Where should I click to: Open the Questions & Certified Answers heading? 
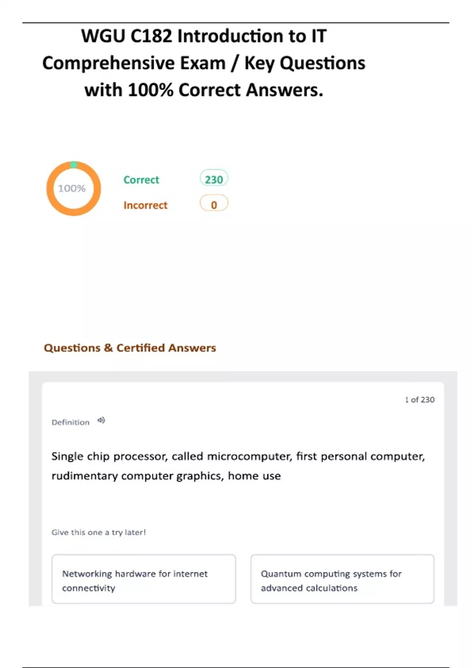coord(130,348)
